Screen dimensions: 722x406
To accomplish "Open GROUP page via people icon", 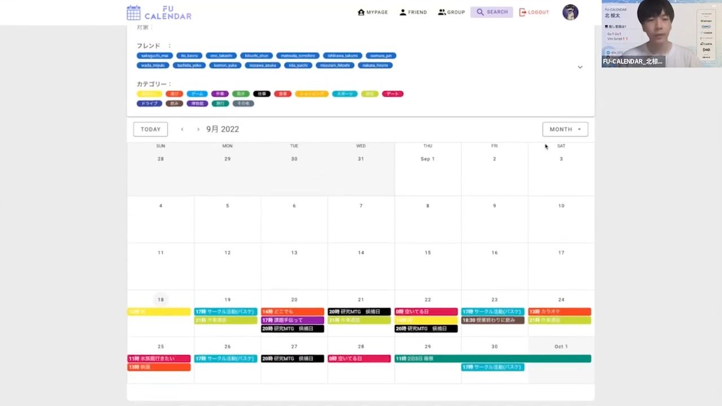I will tap(442, 12).
